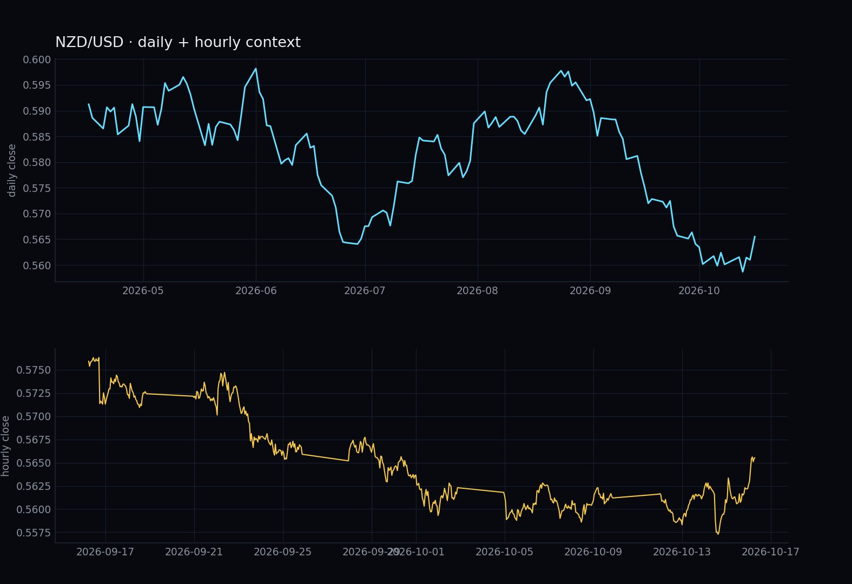The width and height of the screenshot is (852, 584).
Task: Click the 0.5675 hourly axis tick
Action: tap(34, 440)
